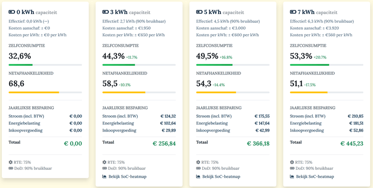The width and height of the screenshot is (373, 188).
Task: Click the green Zelfconsumptie bar in 0 kWh card
Action: 21,65
